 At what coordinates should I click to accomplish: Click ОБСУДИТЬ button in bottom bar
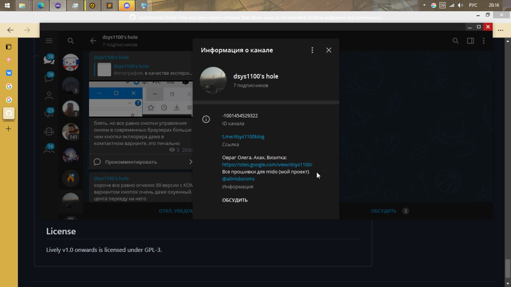click(x=383, y=211)
